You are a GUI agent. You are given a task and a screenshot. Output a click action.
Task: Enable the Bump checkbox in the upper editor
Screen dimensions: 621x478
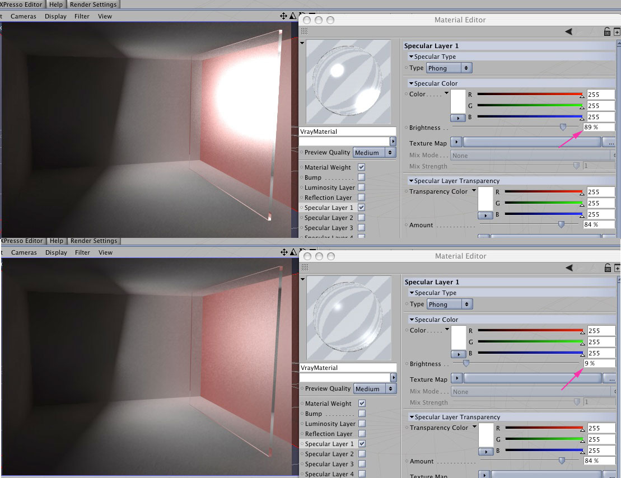tap(361, 177)
